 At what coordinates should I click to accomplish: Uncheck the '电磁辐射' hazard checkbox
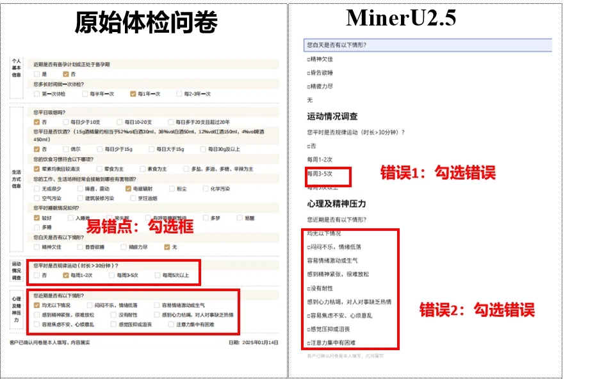pyautogui.click(x=129, y=189)
